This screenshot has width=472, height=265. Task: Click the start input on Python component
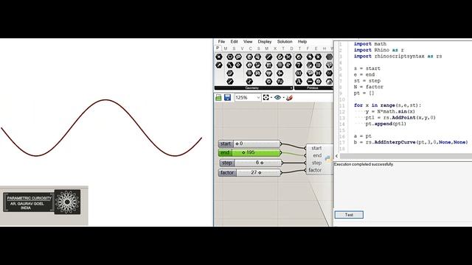click(316, 148)
